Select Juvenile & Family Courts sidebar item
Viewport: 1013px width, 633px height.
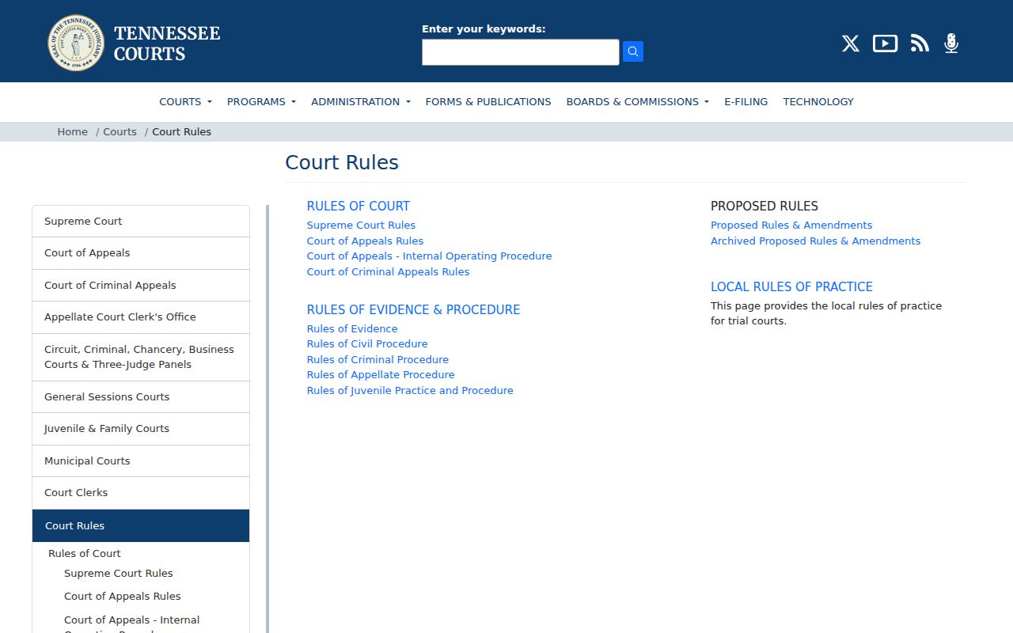coord(141,429)
